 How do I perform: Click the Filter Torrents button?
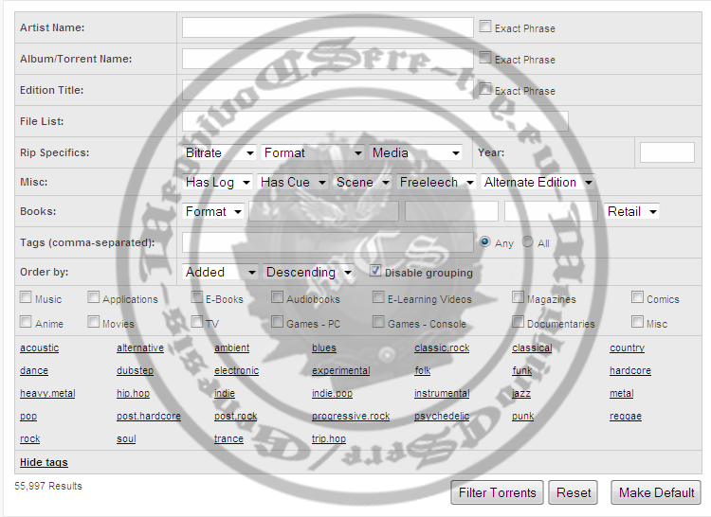click(497, 492)
